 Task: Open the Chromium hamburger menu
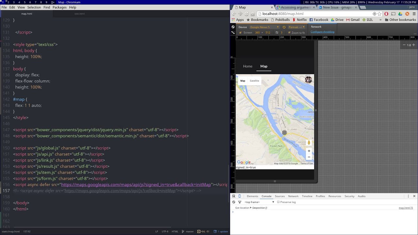point(414,14)
